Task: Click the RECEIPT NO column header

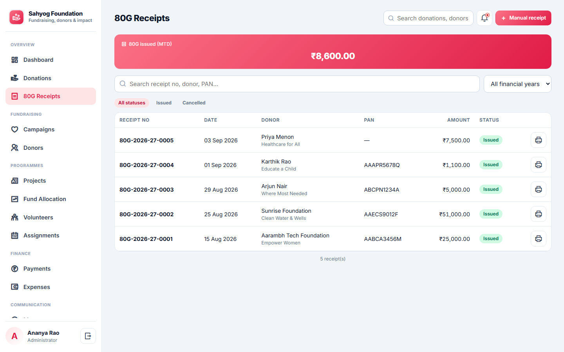Action: point(134,120)
